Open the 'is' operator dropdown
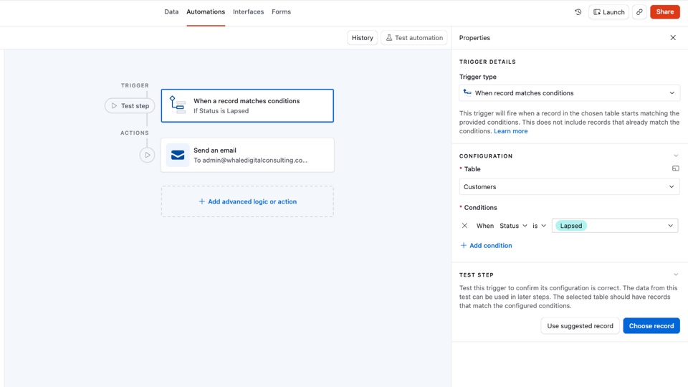 (x=539, y=226)
